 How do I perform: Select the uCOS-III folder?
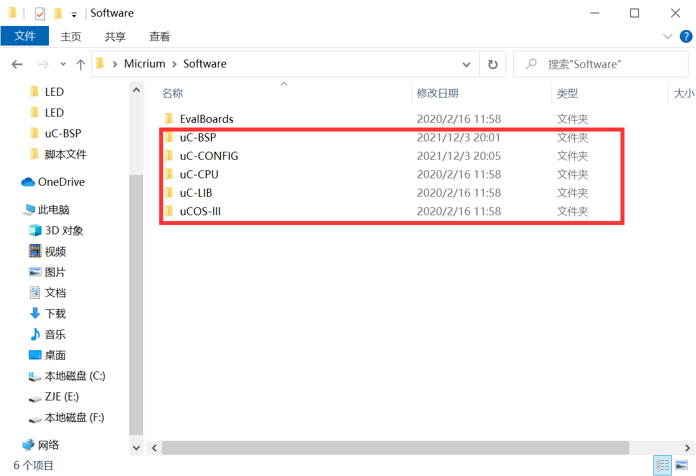[200, 211]
